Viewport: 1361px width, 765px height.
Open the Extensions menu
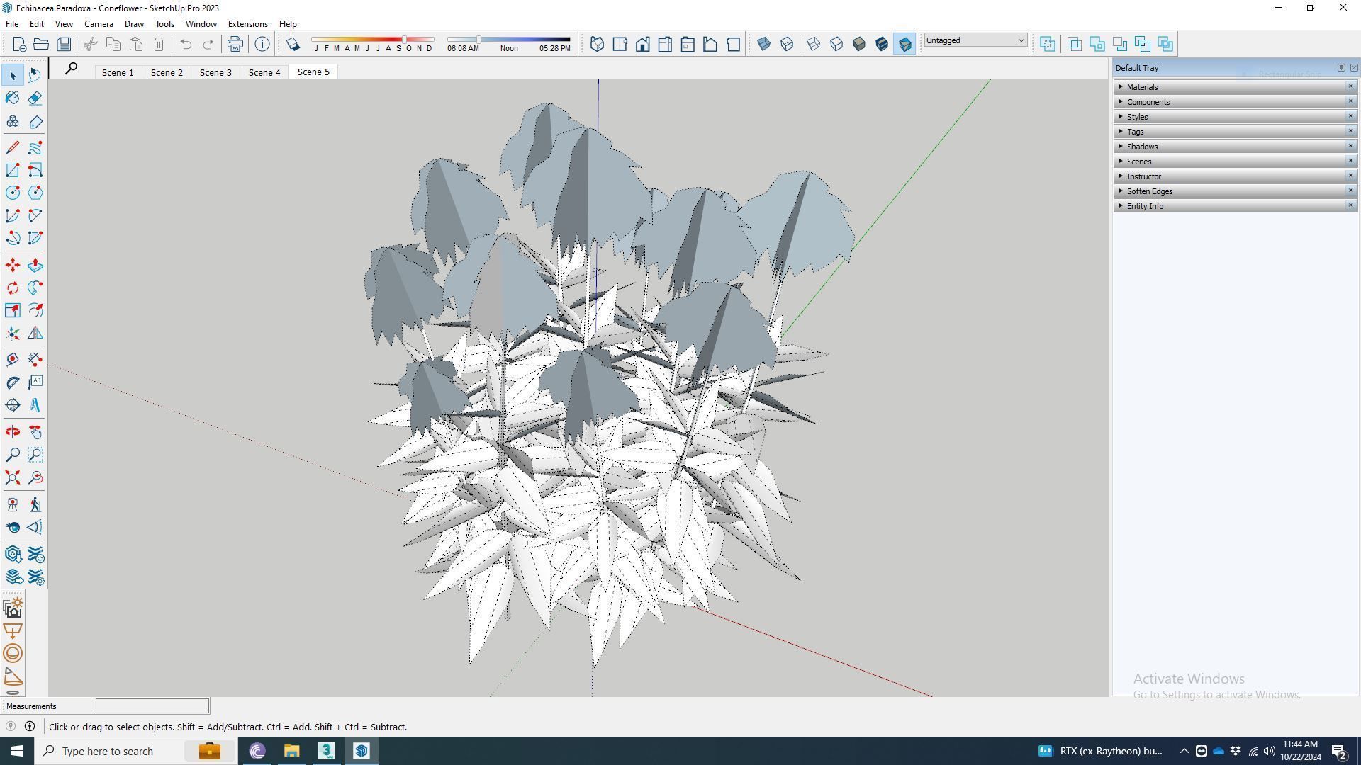point(247,23)
